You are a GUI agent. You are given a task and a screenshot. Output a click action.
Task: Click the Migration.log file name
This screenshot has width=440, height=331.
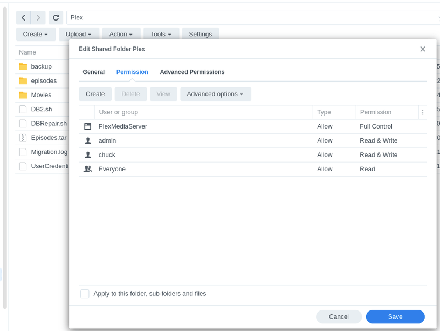click(x=49, y=152)
